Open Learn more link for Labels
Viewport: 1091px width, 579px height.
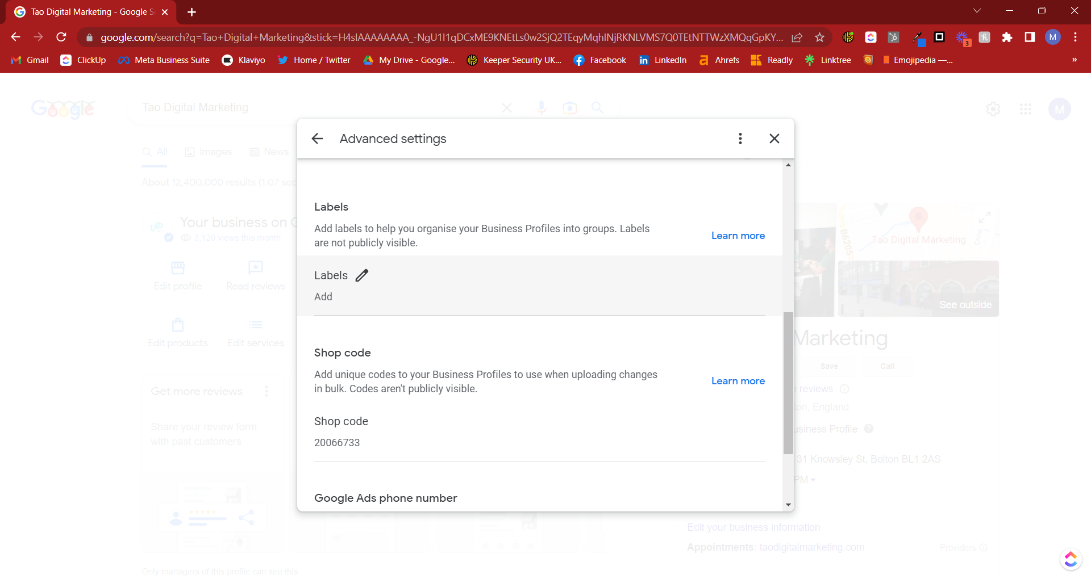point(738,236)
